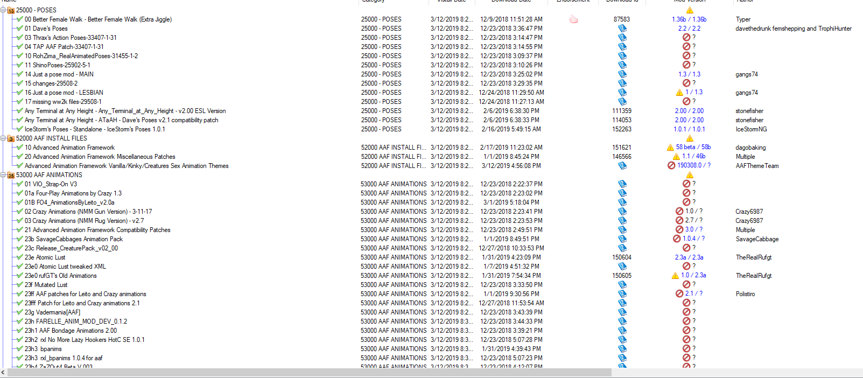
Task: Click download ID 111359
Action: (x=622, y=111)
